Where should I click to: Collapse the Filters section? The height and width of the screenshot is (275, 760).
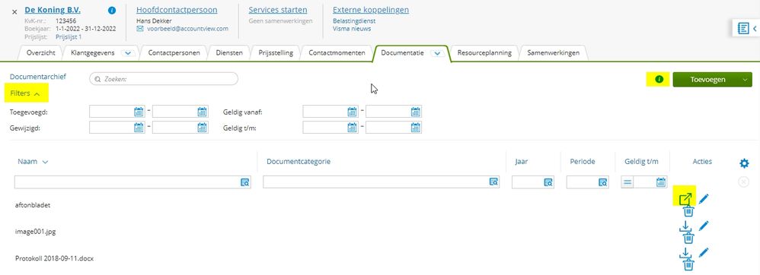pyautogui.click(x=24, y=93)
